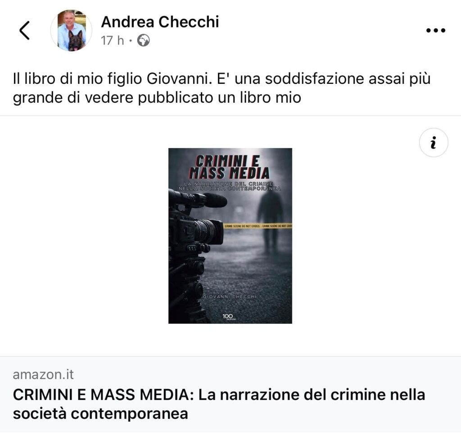
Task: Open the Andrea Checchi name link
Action: [x=160, y=22]
